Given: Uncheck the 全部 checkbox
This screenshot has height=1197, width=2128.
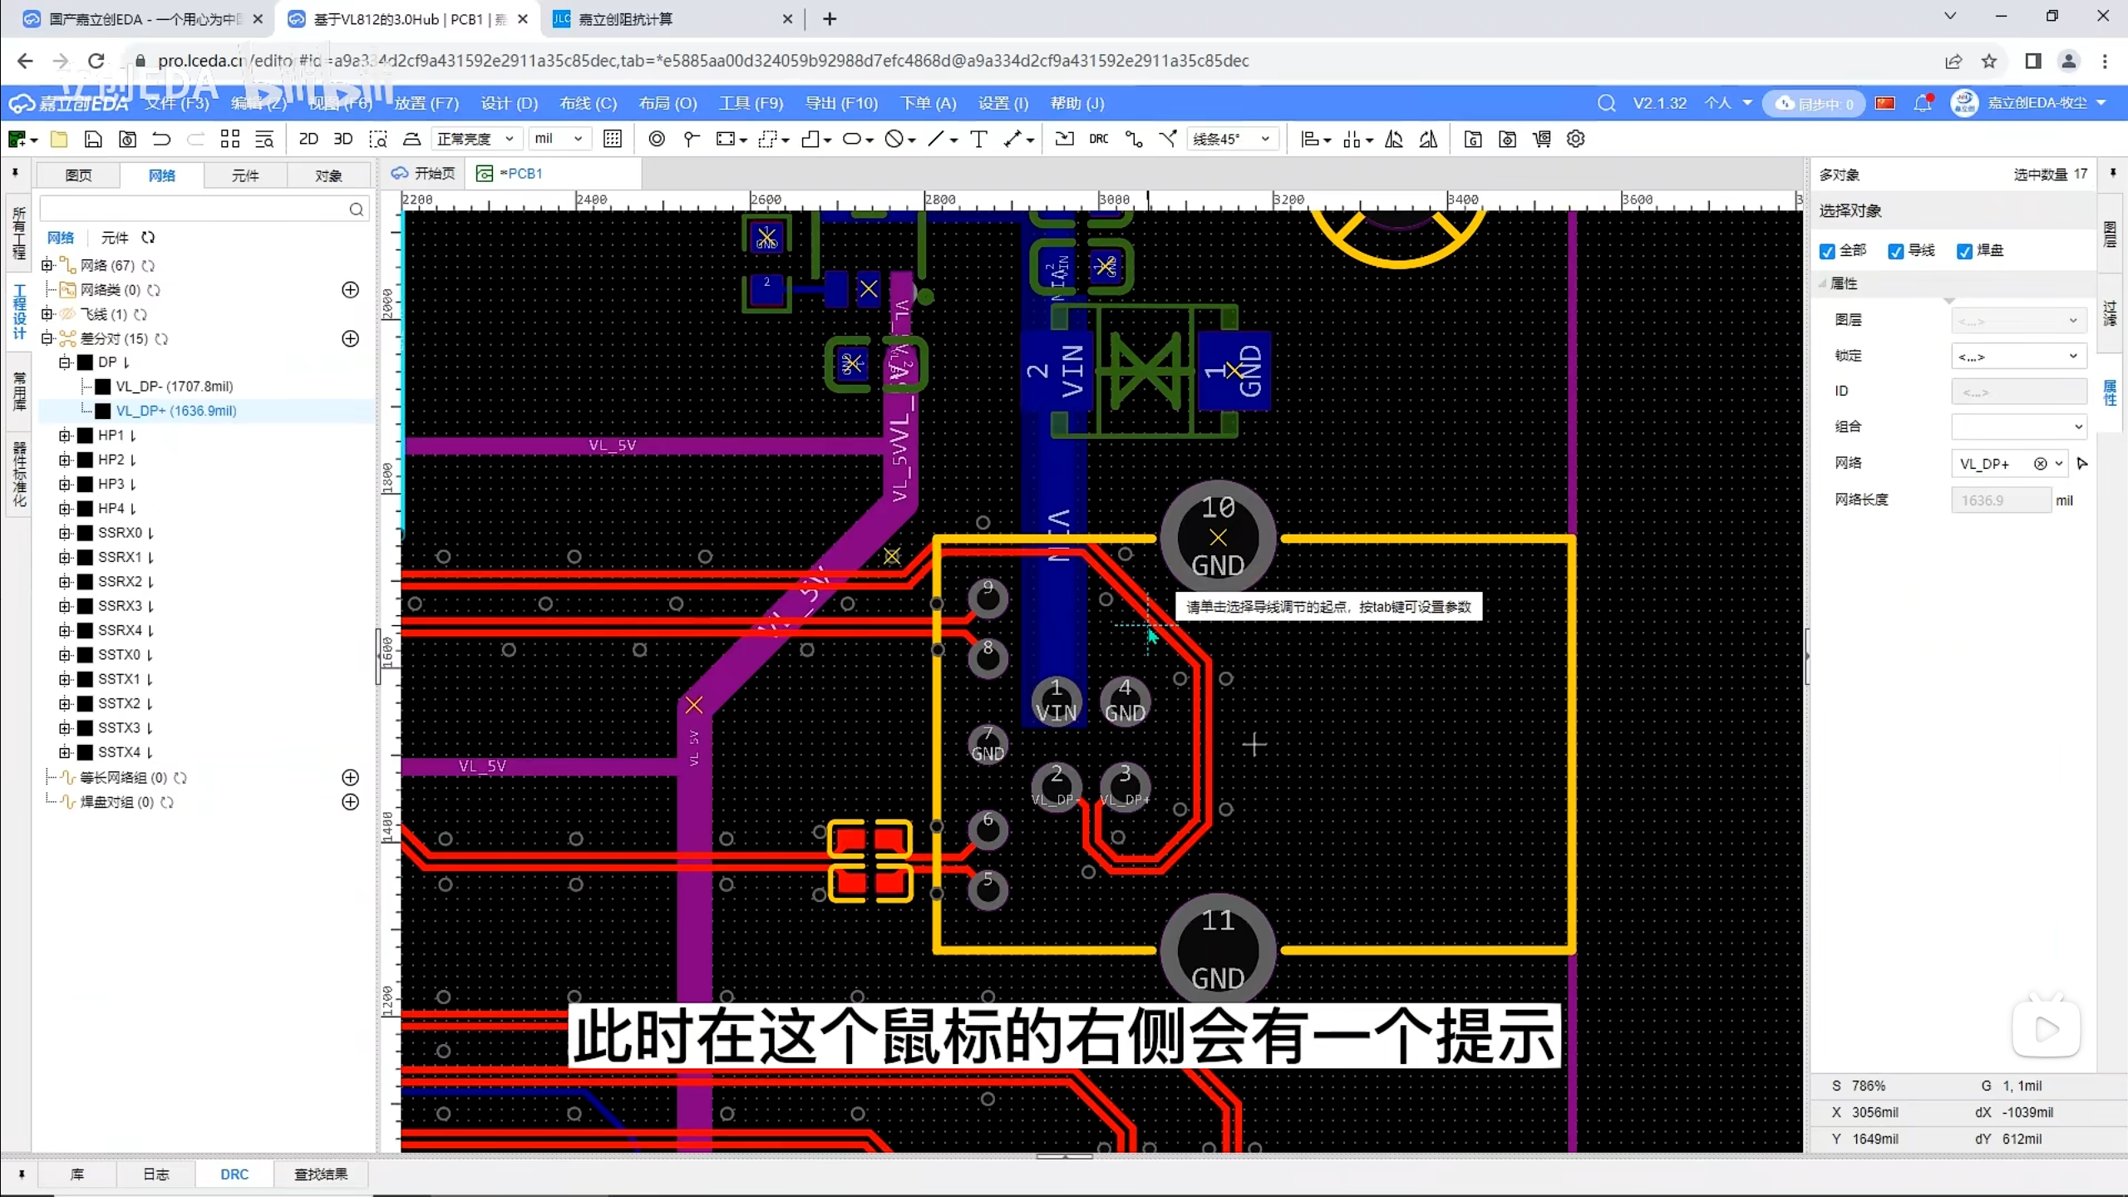Looking at the screenshot, I should [1827, 251].
